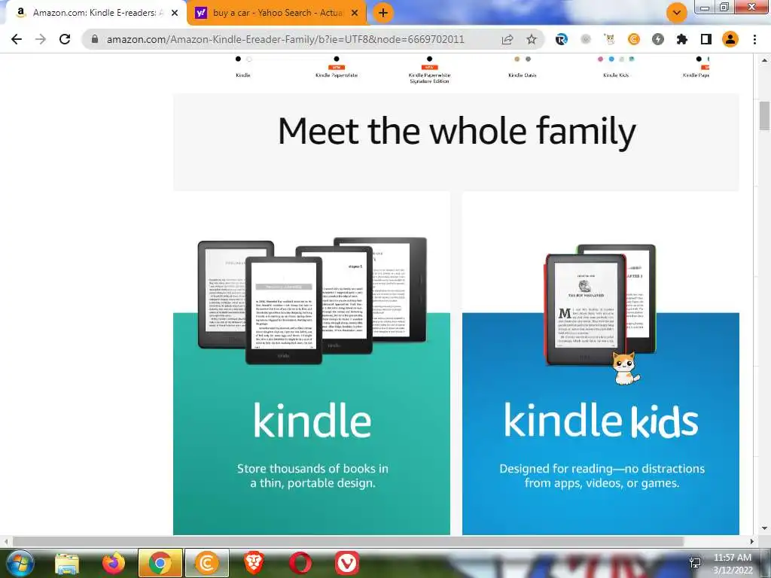Open the Kindle Paperwhite link
This screenshot has height=578, width=771.
[337, 75]
